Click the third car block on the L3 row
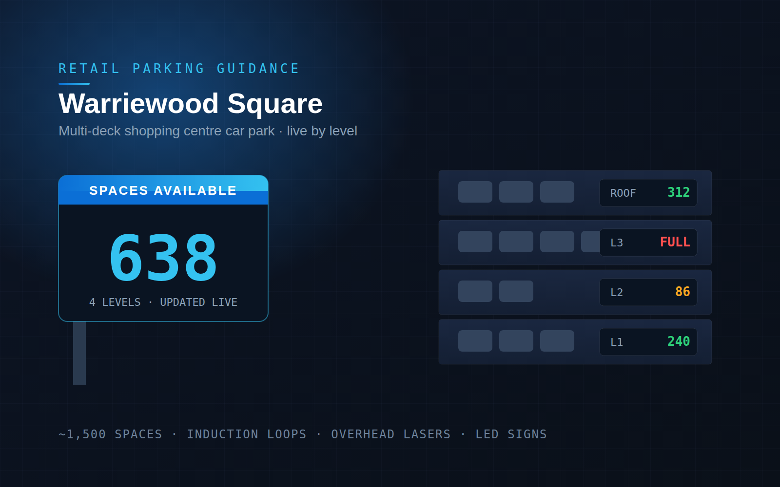This screenshot has width=780, height=487. pyautogui.click(x=557, y=242)
